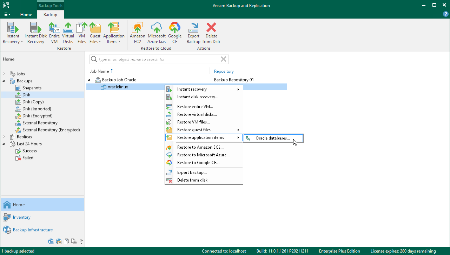Open the Instant Recovery ribbon dropdown

(x=13, y=33)
